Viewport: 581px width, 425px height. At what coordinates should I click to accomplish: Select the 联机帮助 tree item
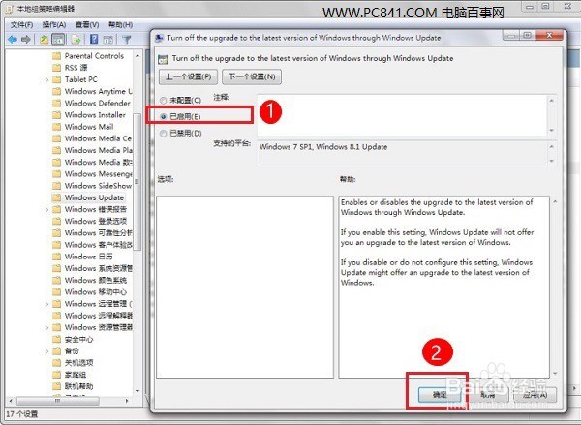(x=79, y=386)
